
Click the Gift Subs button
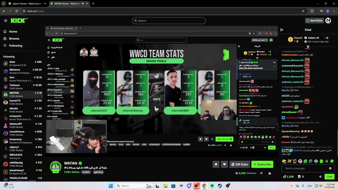click(x=240, y=164)
